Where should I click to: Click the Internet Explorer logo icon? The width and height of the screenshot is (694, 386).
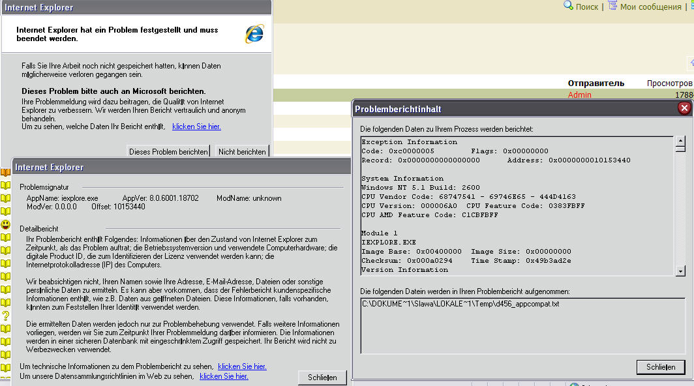coord(254,34)
